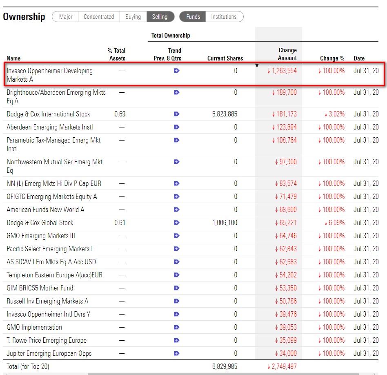The height and width of the screenshot is (375, 387).
Task: Open AS SICAV I Em Mkts Eq fund
Action: pos(51,262)
